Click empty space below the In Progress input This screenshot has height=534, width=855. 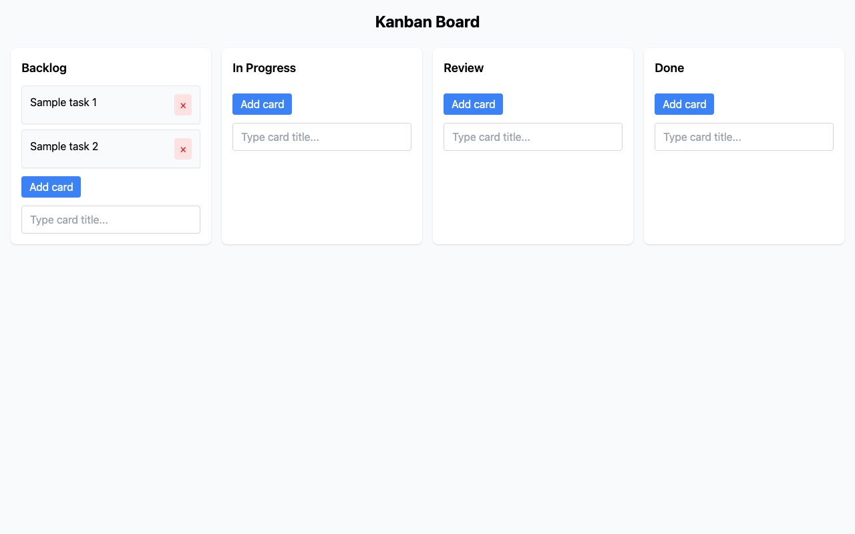(x=322, y=197)
